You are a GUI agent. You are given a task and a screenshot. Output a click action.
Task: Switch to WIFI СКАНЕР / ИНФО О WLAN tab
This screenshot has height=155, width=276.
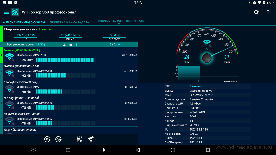tap(23, 22)
